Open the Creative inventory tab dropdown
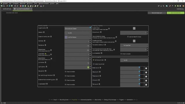Image resolution: width=185 pixels, height=104 pixels. (78, 37)
